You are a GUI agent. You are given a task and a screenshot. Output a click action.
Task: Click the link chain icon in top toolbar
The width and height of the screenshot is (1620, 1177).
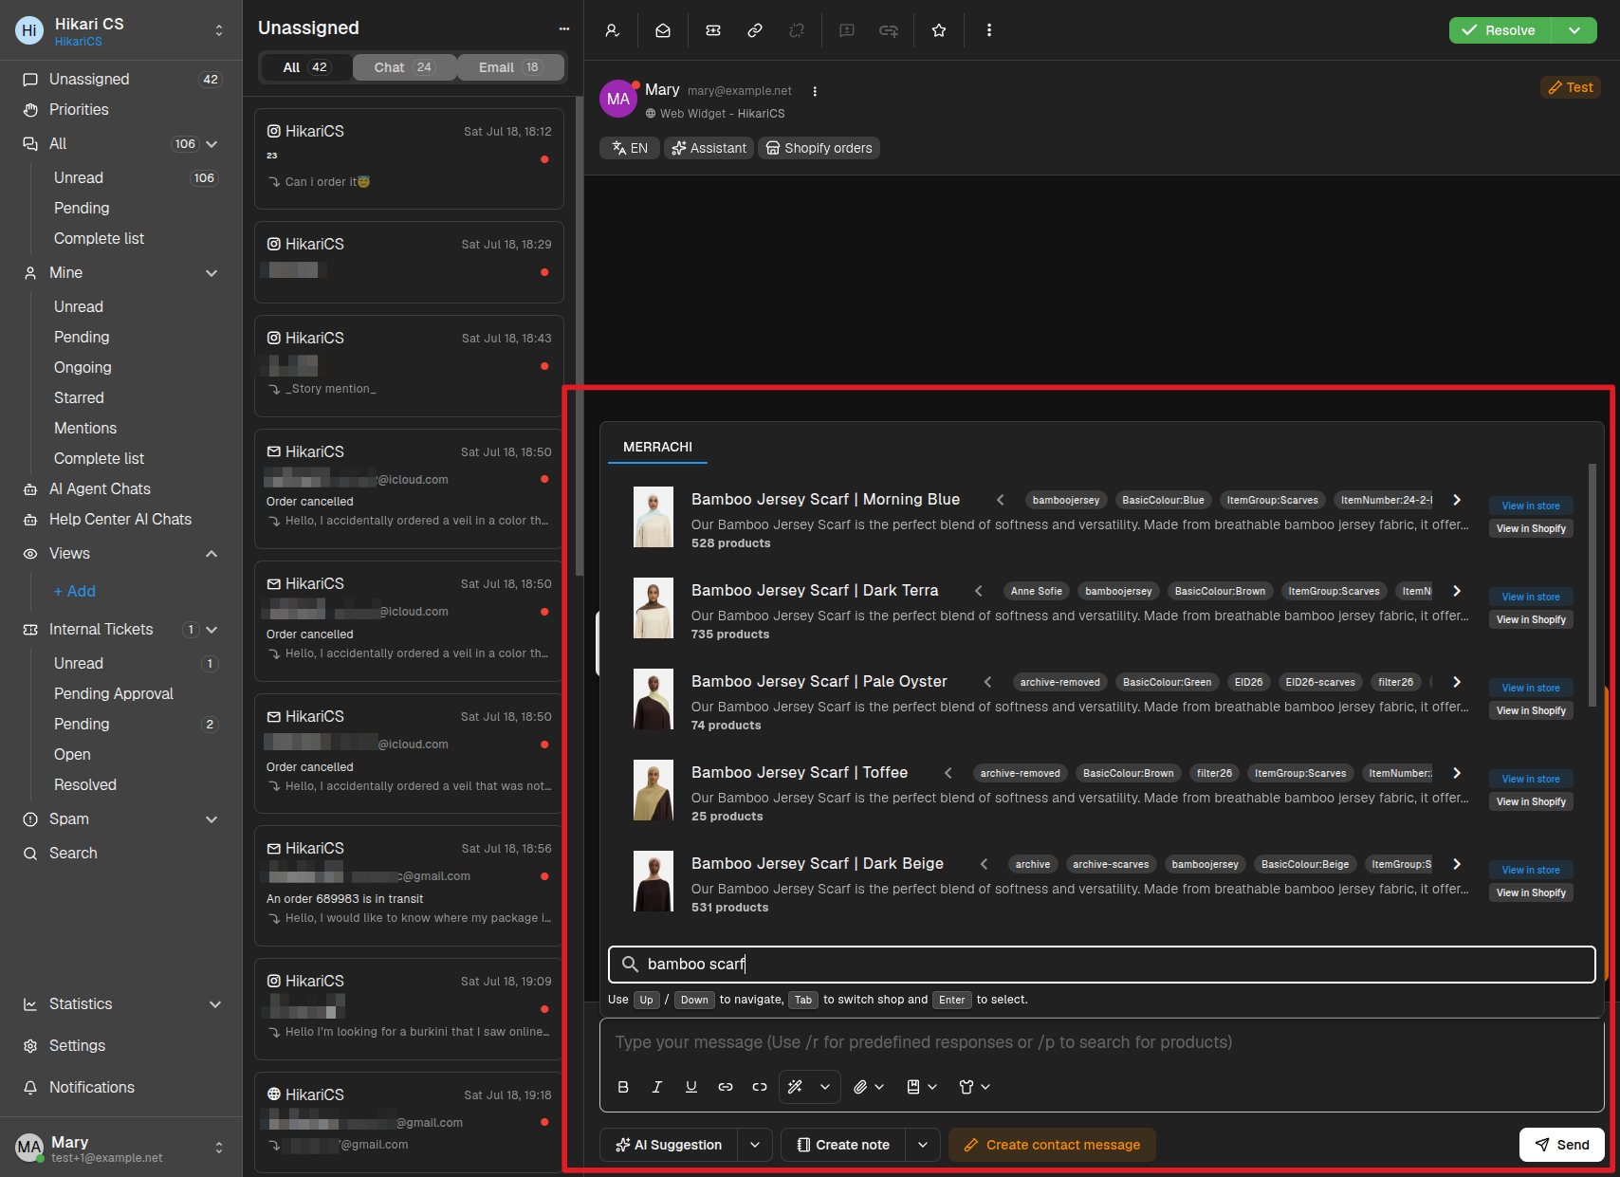coord(755,30)
